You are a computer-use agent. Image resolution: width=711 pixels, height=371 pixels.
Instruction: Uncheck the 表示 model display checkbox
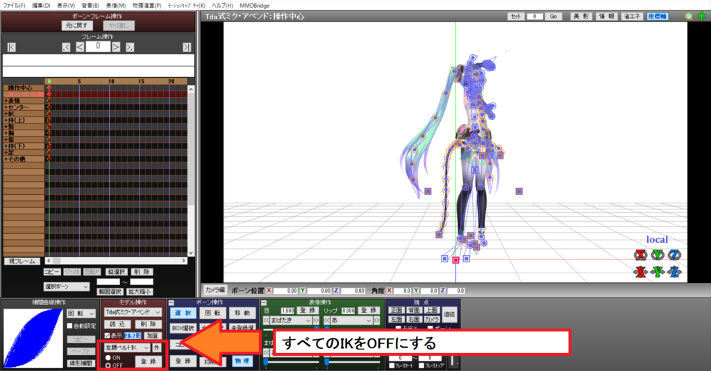pos(107,336)
